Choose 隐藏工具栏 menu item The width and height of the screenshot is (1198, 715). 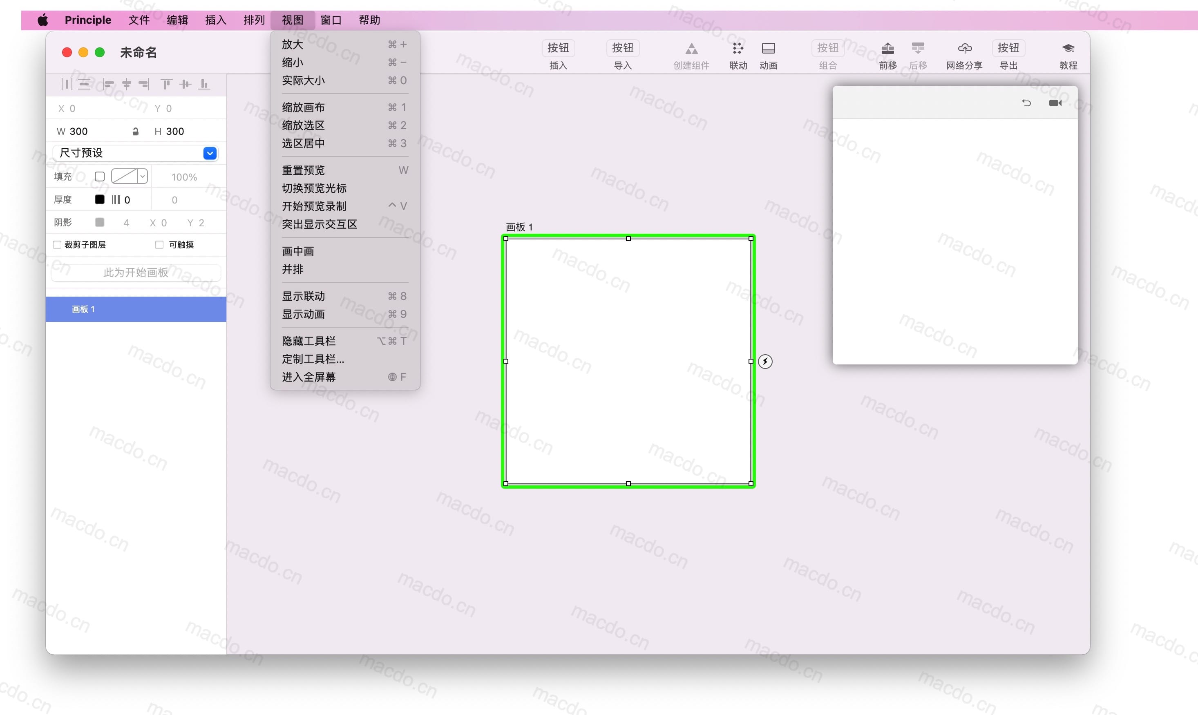click(345, 341)
